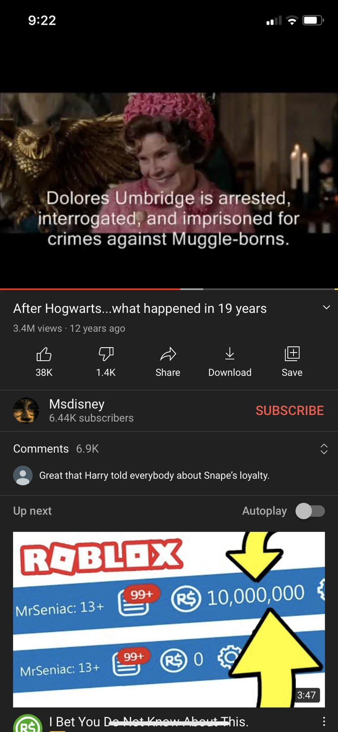Toggle the Autoplay switch

[310, 511]
